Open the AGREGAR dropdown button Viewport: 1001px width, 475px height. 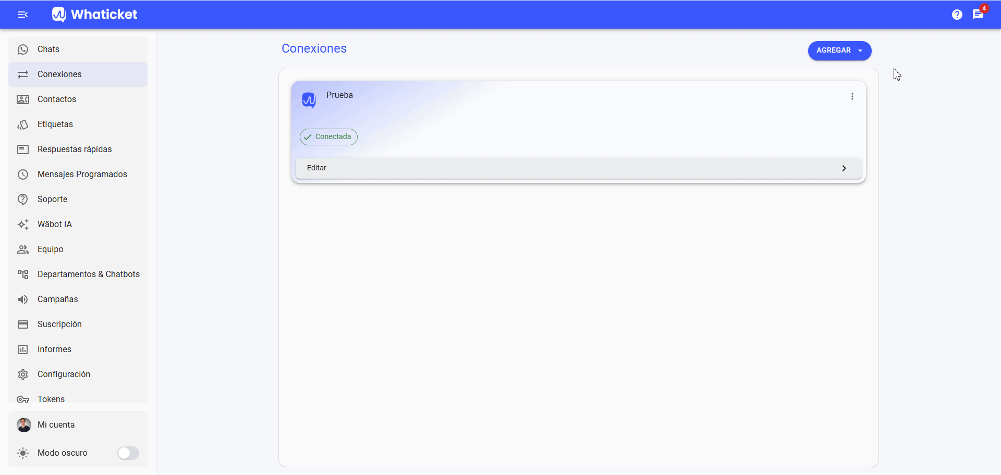(x=839, y=51)
